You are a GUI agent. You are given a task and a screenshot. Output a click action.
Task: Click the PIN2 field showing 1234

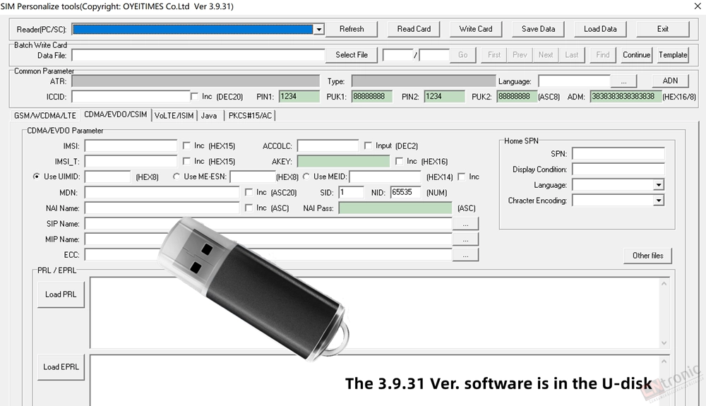444,97
